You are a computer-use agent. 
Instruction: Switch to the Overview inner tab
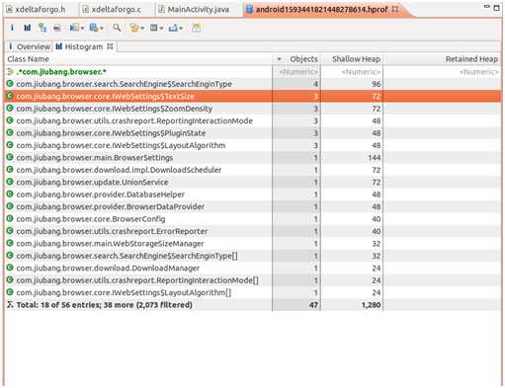click(x=29, y=46)
